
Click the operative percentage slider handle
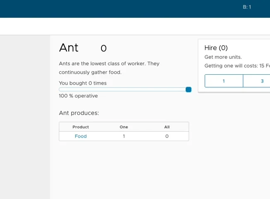coord(188,90)
